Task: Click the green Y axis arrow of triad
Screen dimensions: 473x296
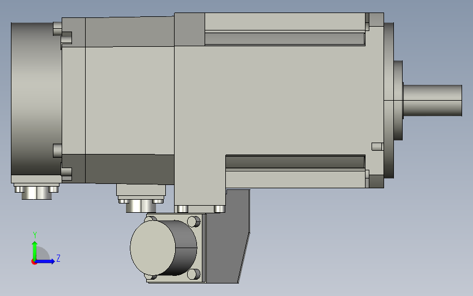Action: coord(34,250)
